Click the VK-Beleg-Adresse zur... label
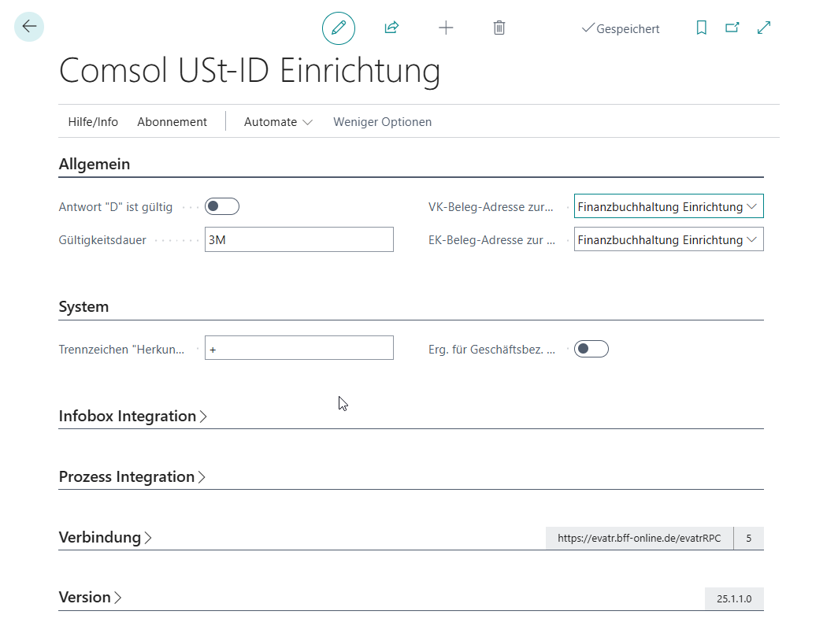This screenshot has width=838, height=626. click(491, 207)
